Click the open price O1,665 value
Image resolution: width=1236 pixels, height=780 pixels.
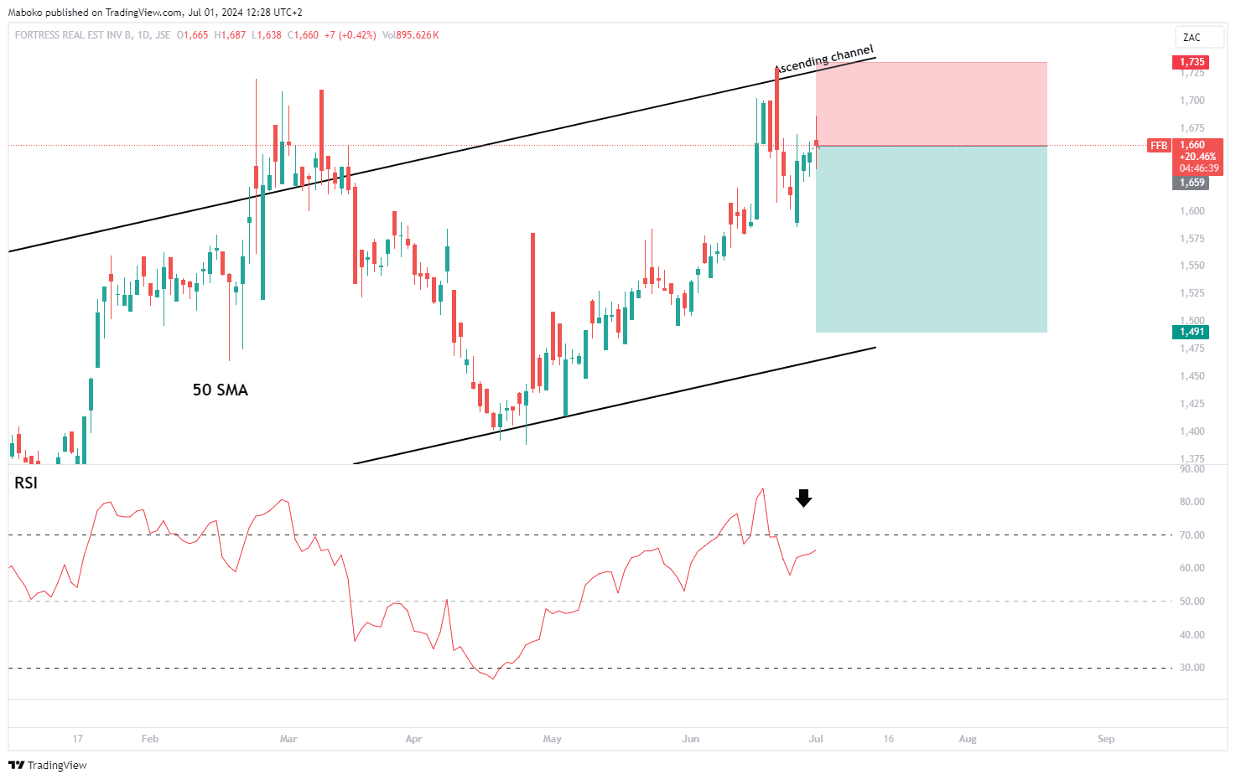[192, 35]
